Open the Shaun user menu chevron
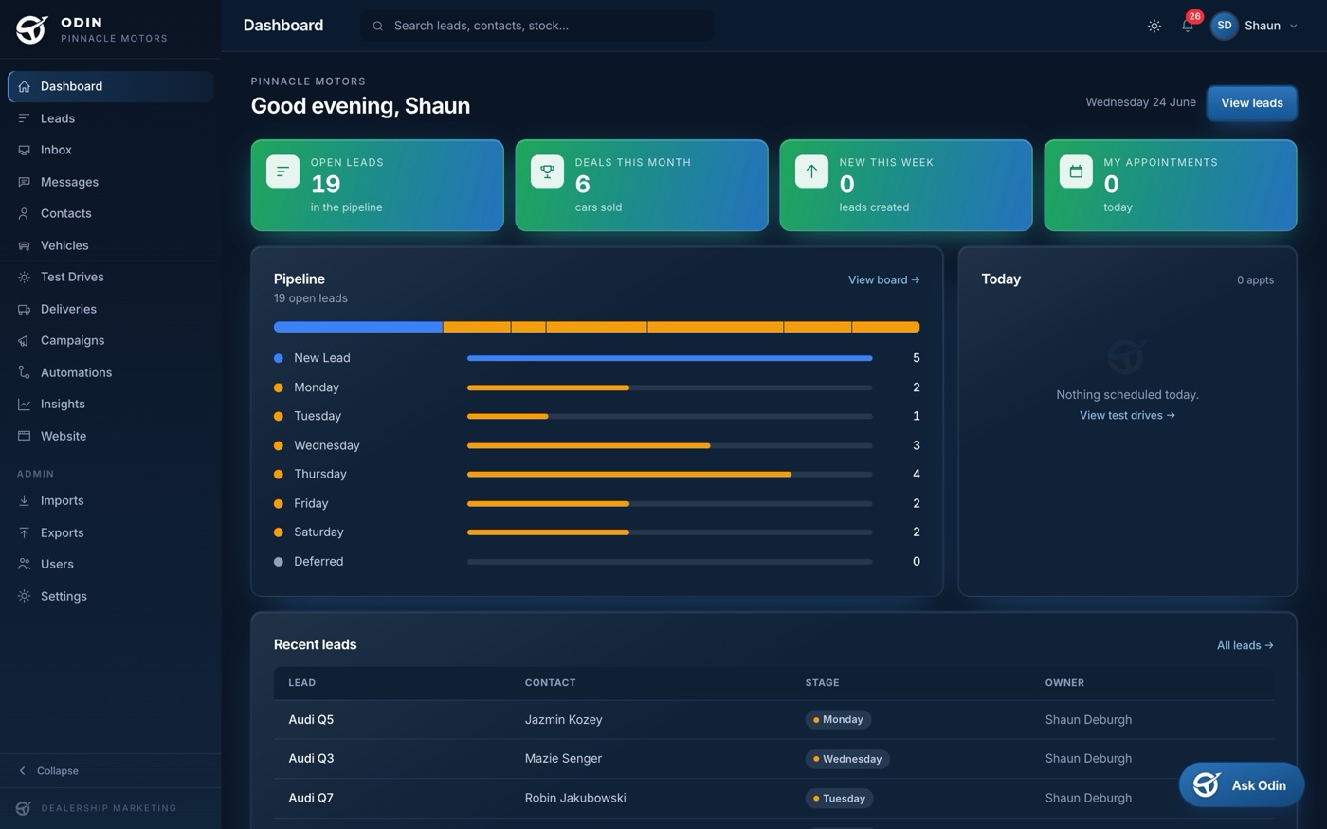This screenshot has width=1327, height=829. click(1293, 26)
